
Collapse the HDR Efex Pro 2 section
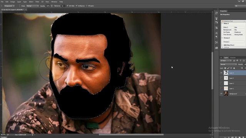[x=222, y=45]
